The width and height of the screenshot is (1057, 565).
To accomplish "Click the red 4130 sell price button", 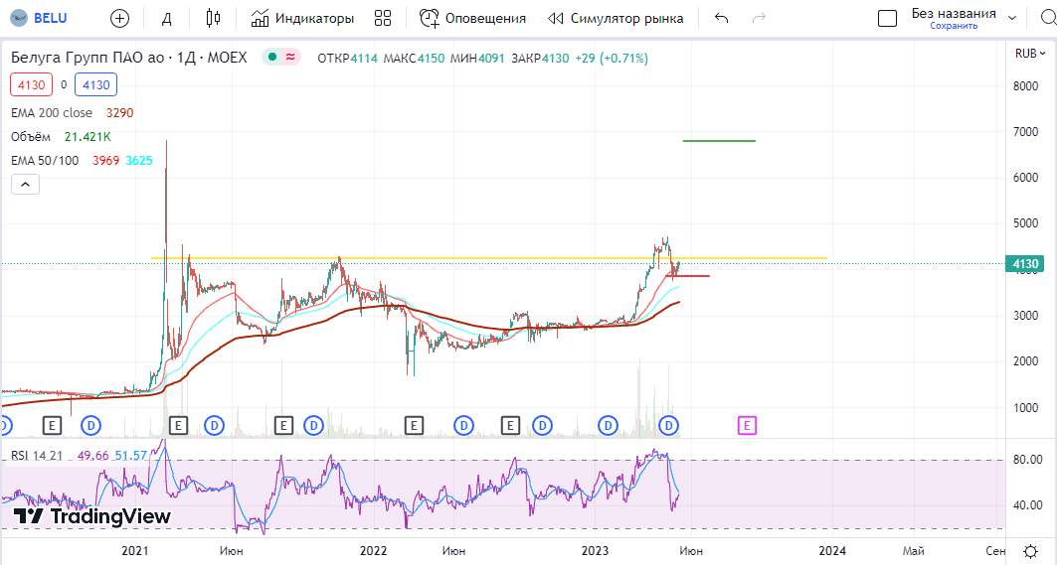I will [31, 84].
